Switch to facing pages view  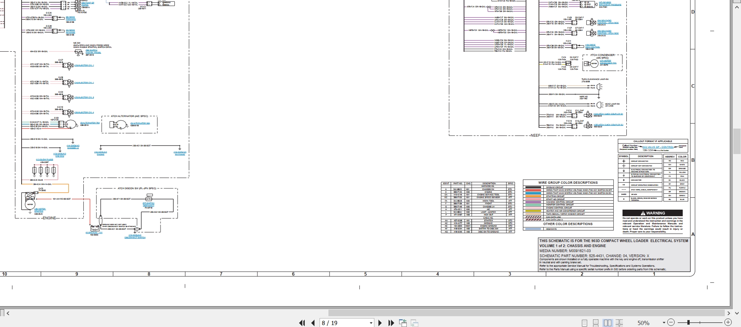tap(607, 323)
